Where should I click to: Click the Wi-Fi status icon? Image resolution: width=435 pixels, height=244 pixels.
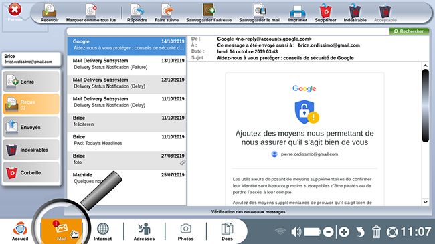(280, 231)
